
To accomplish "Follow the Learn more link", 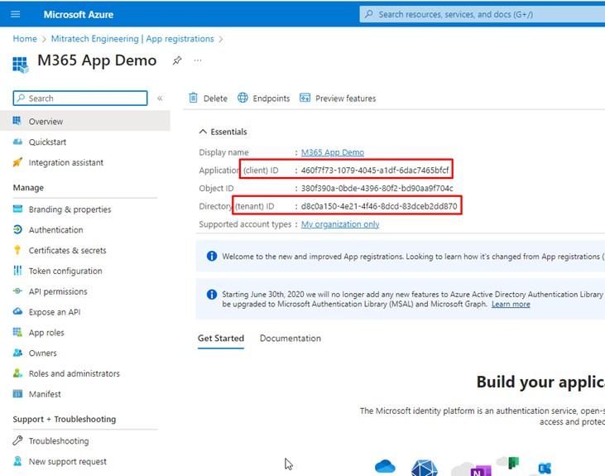I will [x=511, y=304].
